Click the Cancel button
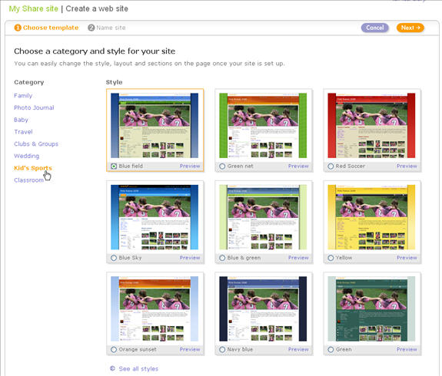Screen dimensions: 442x376 click(x=375, y=28)
